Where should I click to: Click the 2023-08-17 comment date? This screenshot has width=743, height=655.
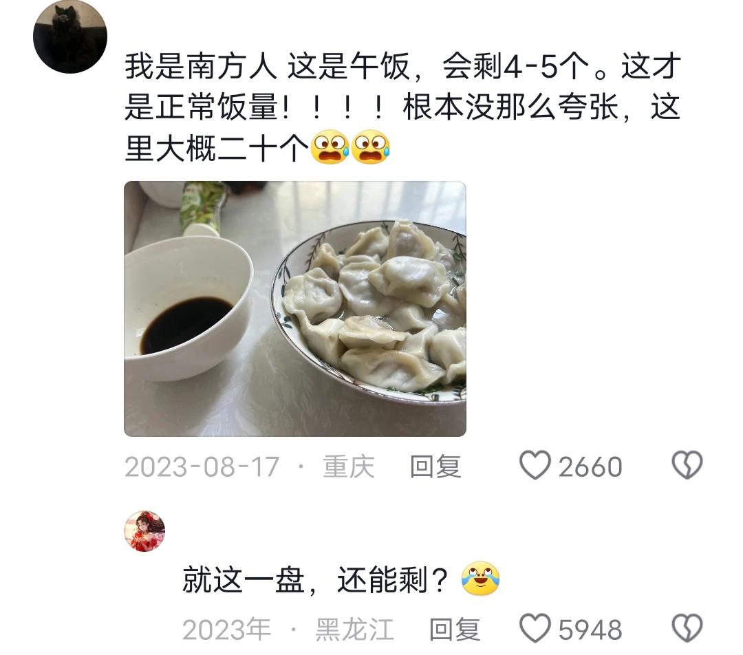202,467
